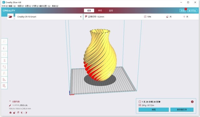Click the red info icon beside the print time
The width and height of the screenshot is (200, 117).
click(x=192, y=102)
